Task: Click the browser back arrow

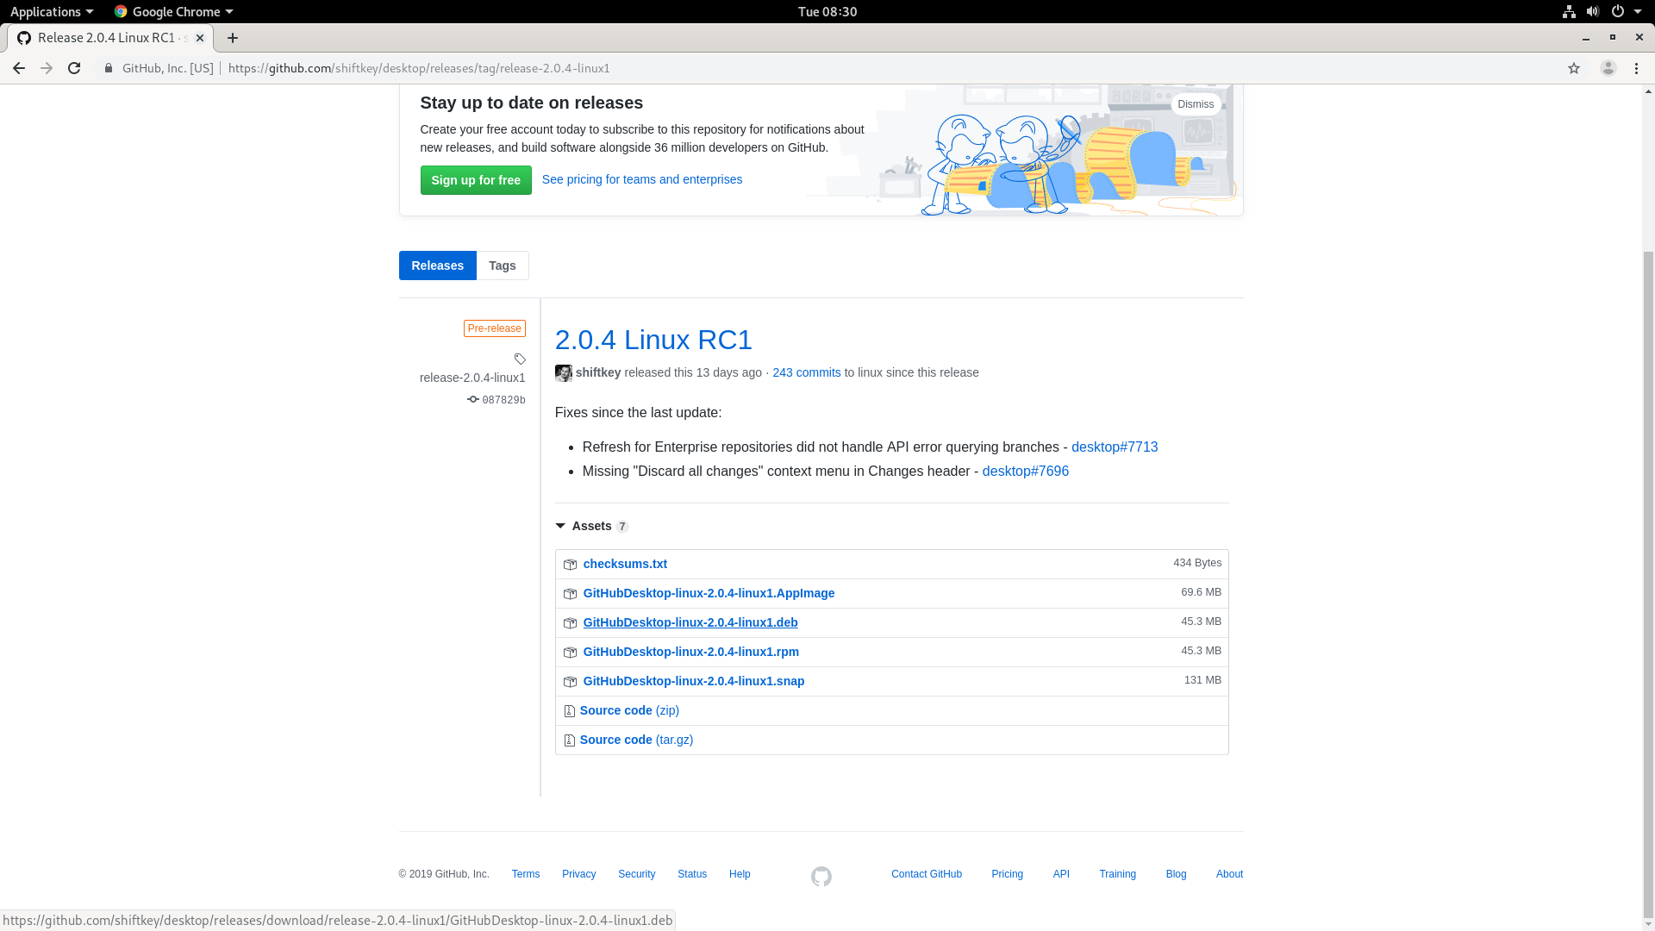Action: (x=18, y=68)
